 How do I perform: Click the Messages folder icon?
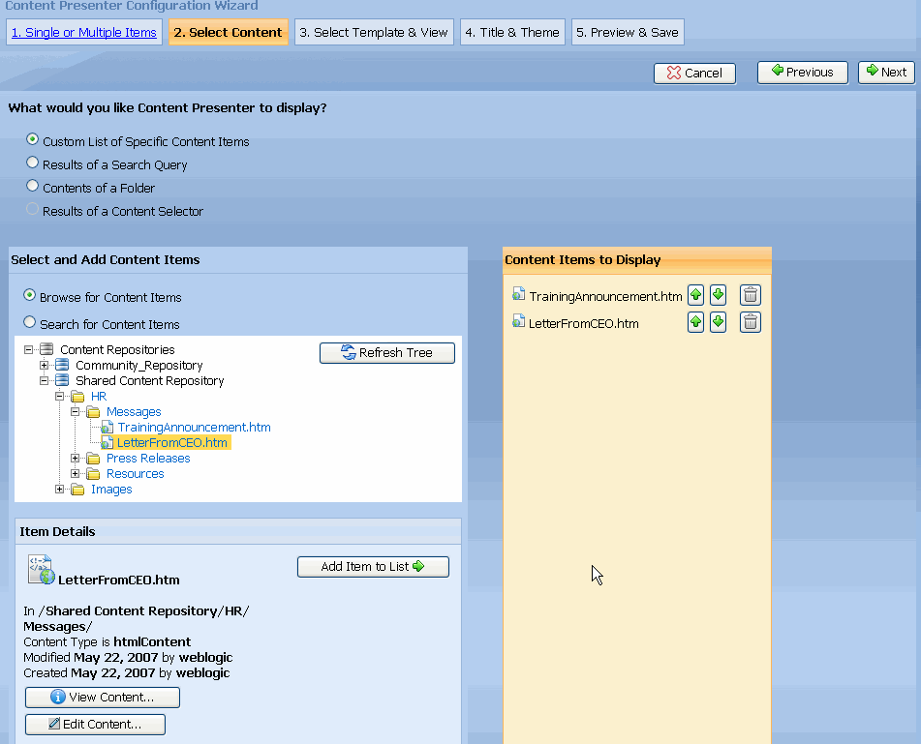pos(93,412)
